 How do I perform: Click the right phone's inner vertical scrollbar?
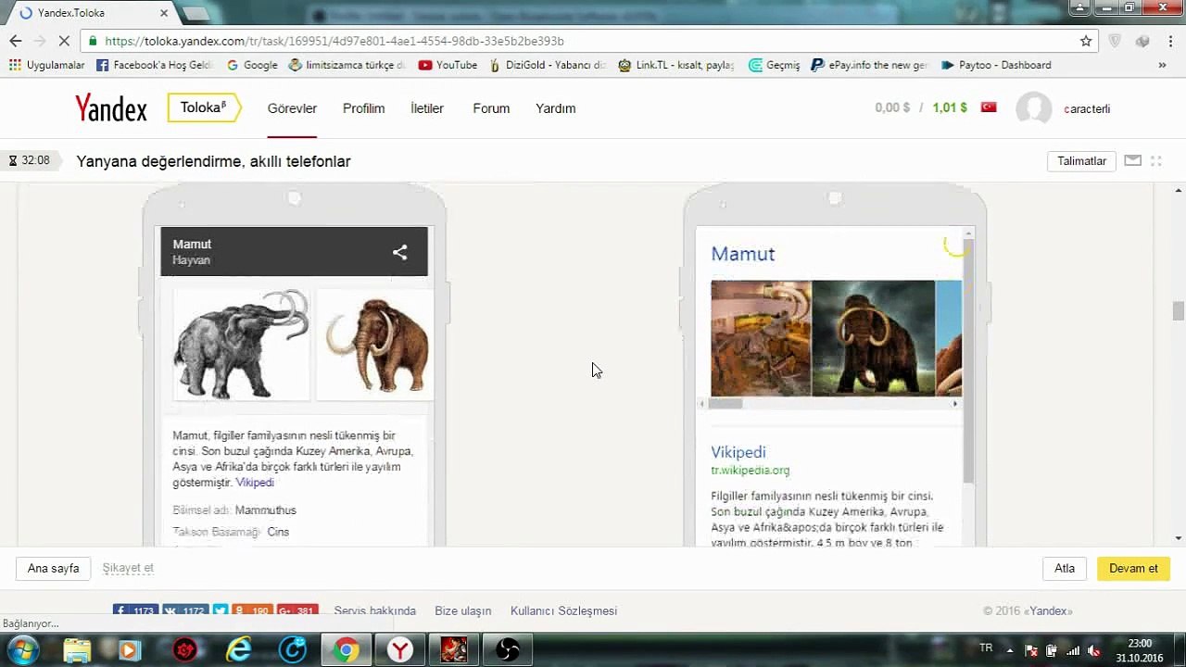[968, 361]
